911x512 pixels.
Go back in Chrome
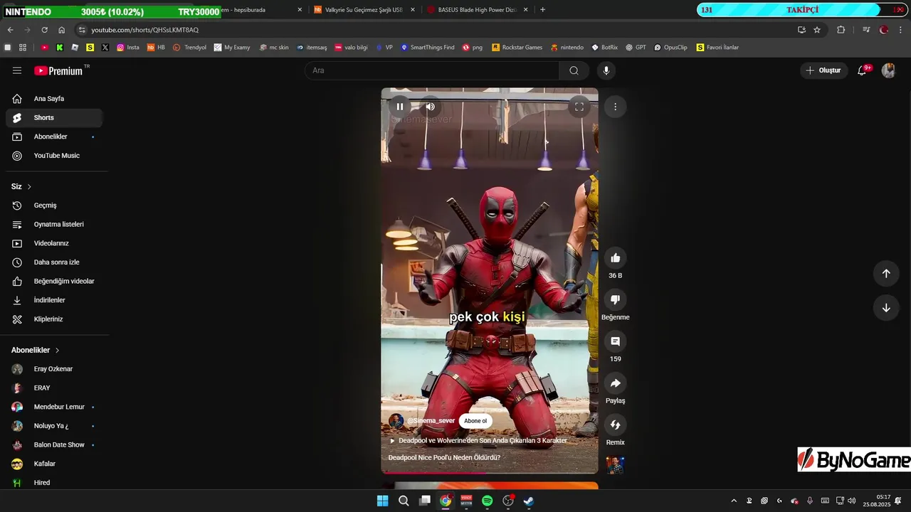(x=10, y=30)
